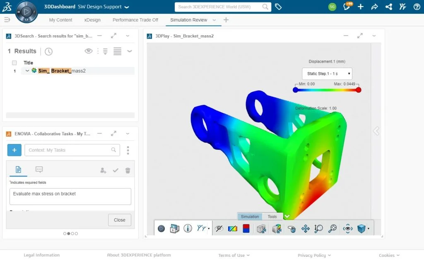Click the zoom magnifier tool
The height and width of the screenshot is (261, 424).
(x=318, y=229)
